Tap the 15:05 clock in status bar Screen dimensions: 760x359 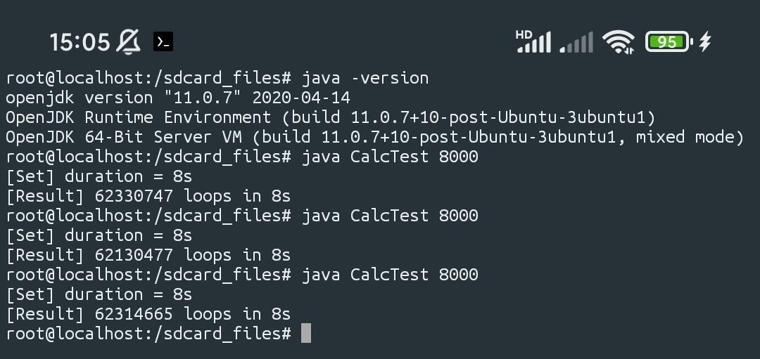(80, 42)
